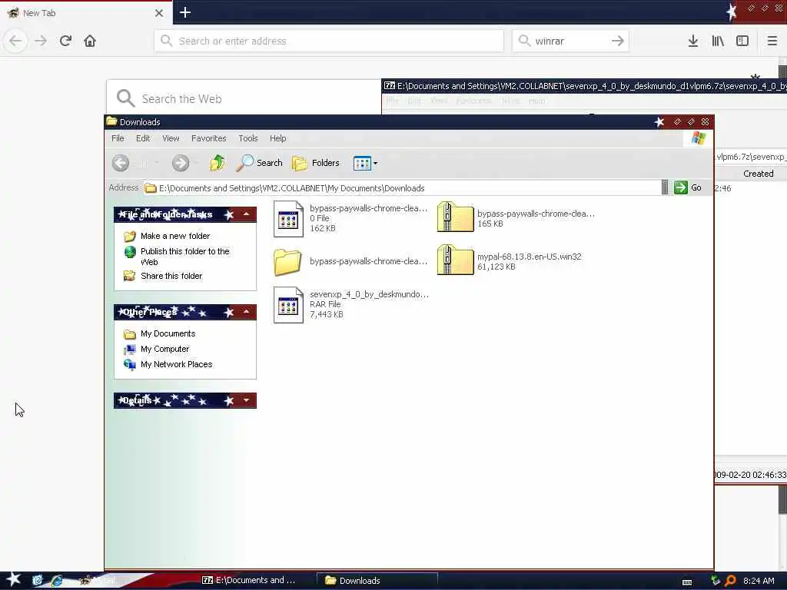Select the bypass-paywalls folder icon
787x590 pixels.
[287, 261]
